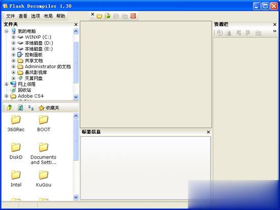The height and width of the screenshot is (210, 280).
Task: Select 天翼网盘 in the tree
Action: (x=34, y=78)
